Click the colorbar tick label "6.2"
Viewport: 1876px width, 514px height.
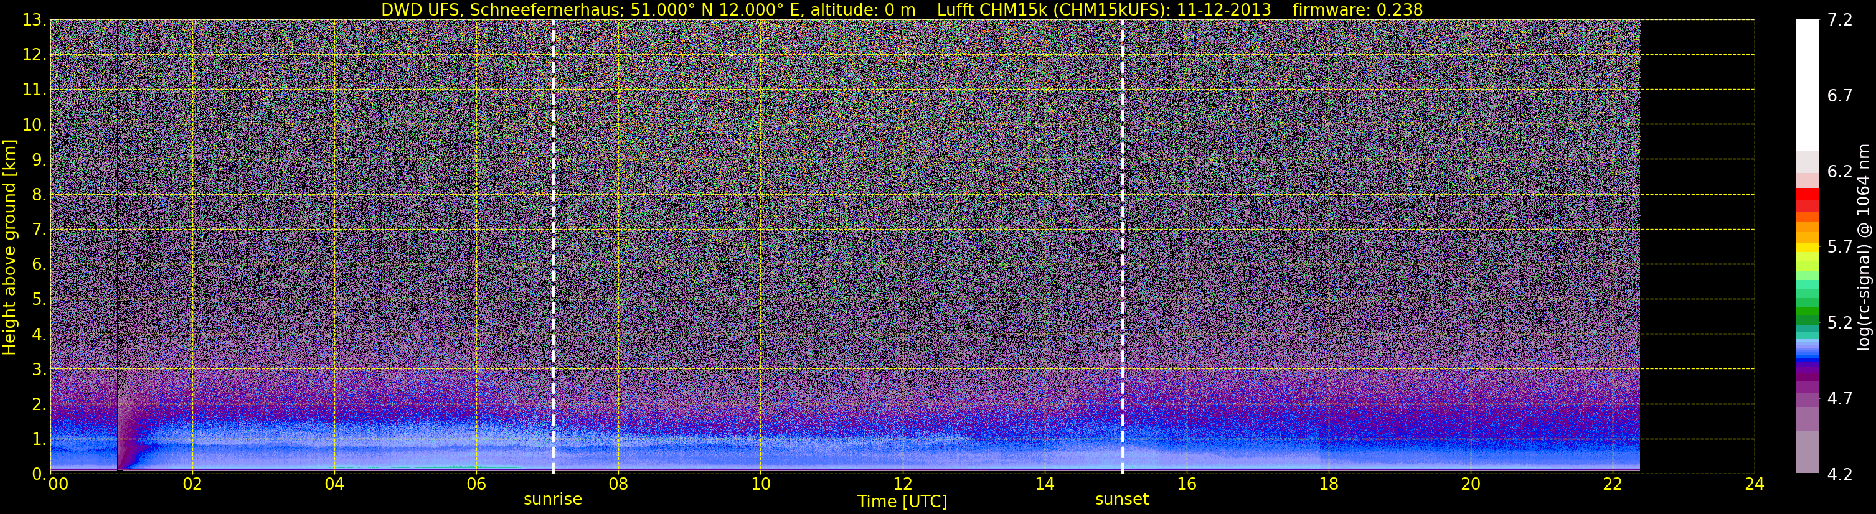[1840, 172]
